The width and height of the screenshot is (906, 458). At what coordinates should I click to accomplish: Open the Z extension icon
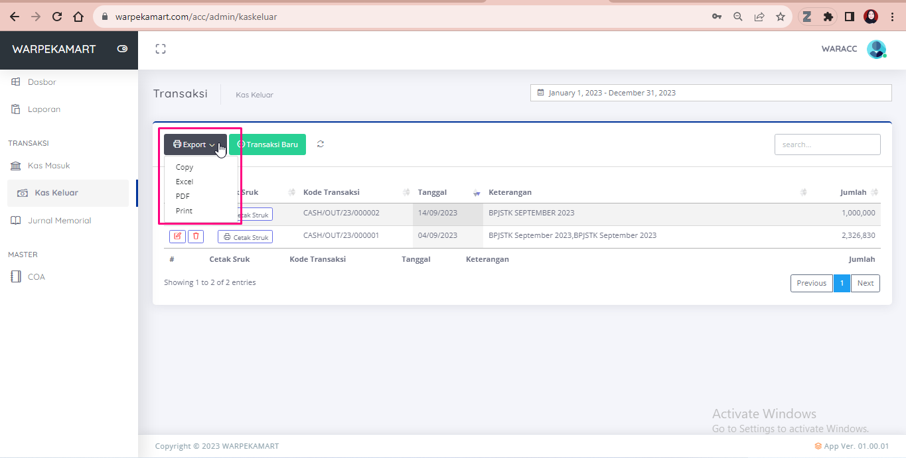pos(807,17)
